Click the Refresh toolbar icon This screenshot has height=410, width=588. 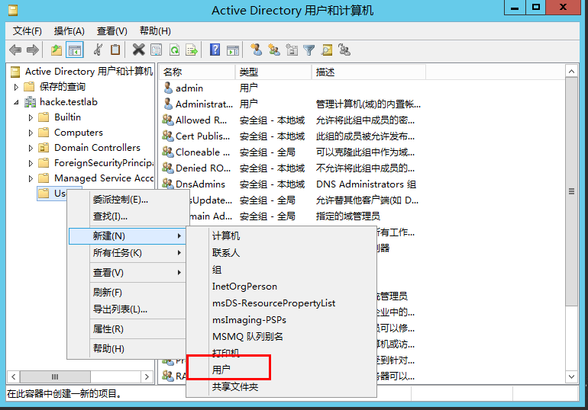coord(174,50)
